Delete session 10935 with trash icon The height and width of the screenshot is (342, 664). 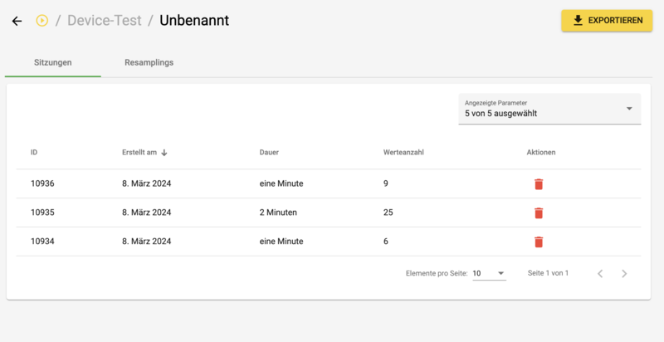538,213
